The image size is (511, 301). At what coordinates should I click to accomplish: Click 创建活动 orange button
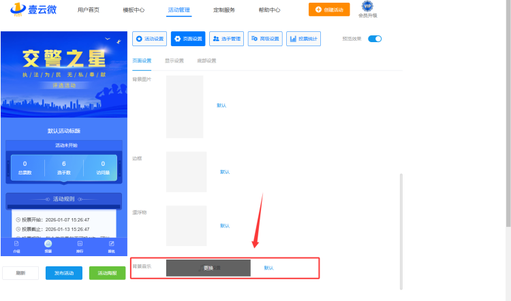coord(329,10)
